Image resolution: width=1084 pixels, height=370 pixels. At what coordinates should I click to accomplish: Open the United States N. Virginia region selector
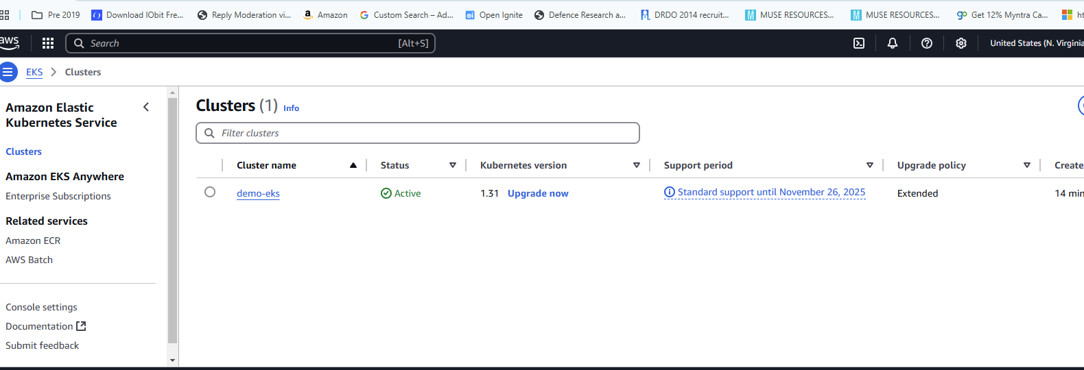(1036, 43)
